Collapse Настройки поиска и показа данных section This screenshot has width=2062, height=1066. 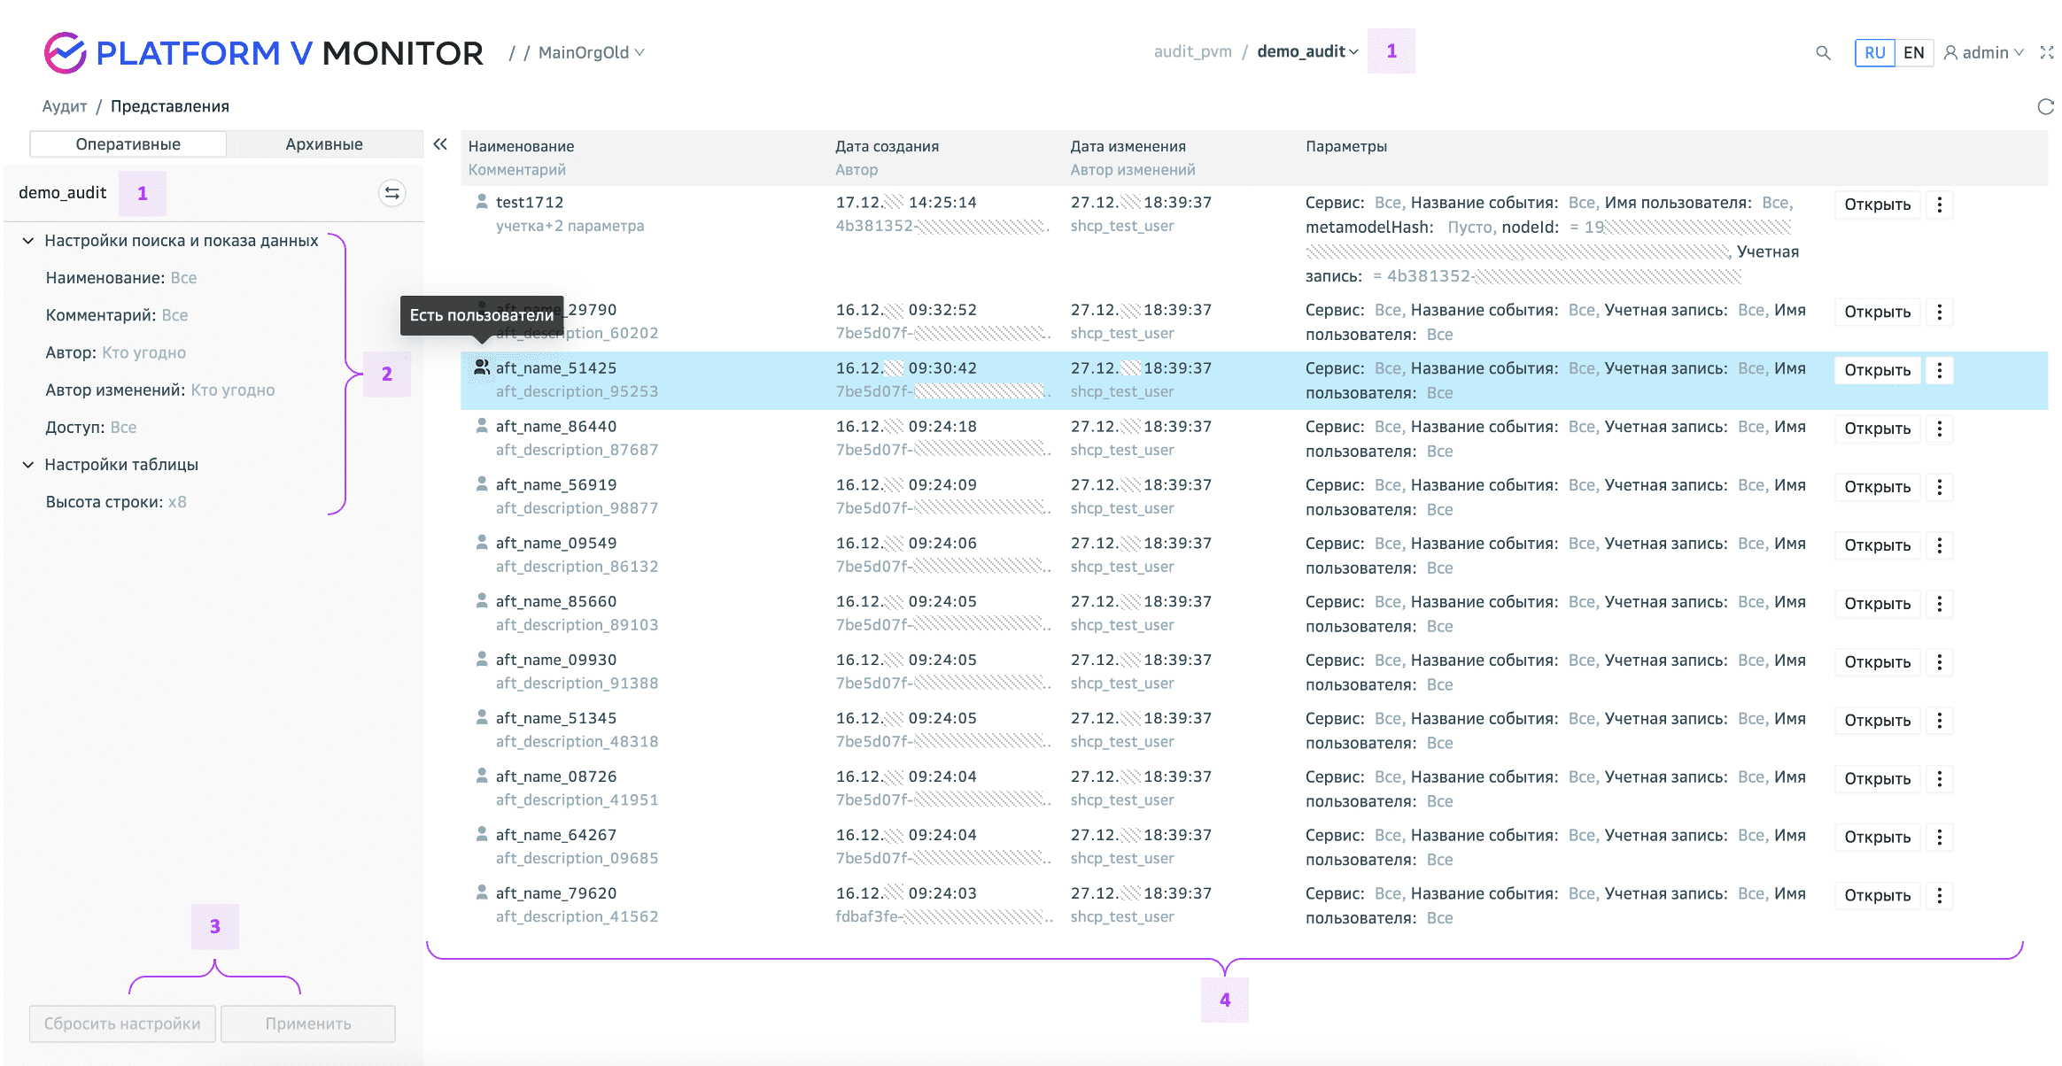(28, 241)
